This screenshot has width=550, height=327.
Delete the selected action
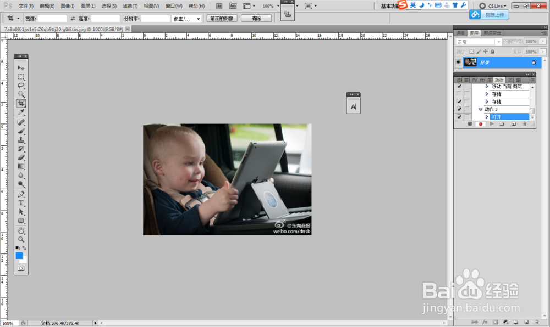tap(525, 124)
